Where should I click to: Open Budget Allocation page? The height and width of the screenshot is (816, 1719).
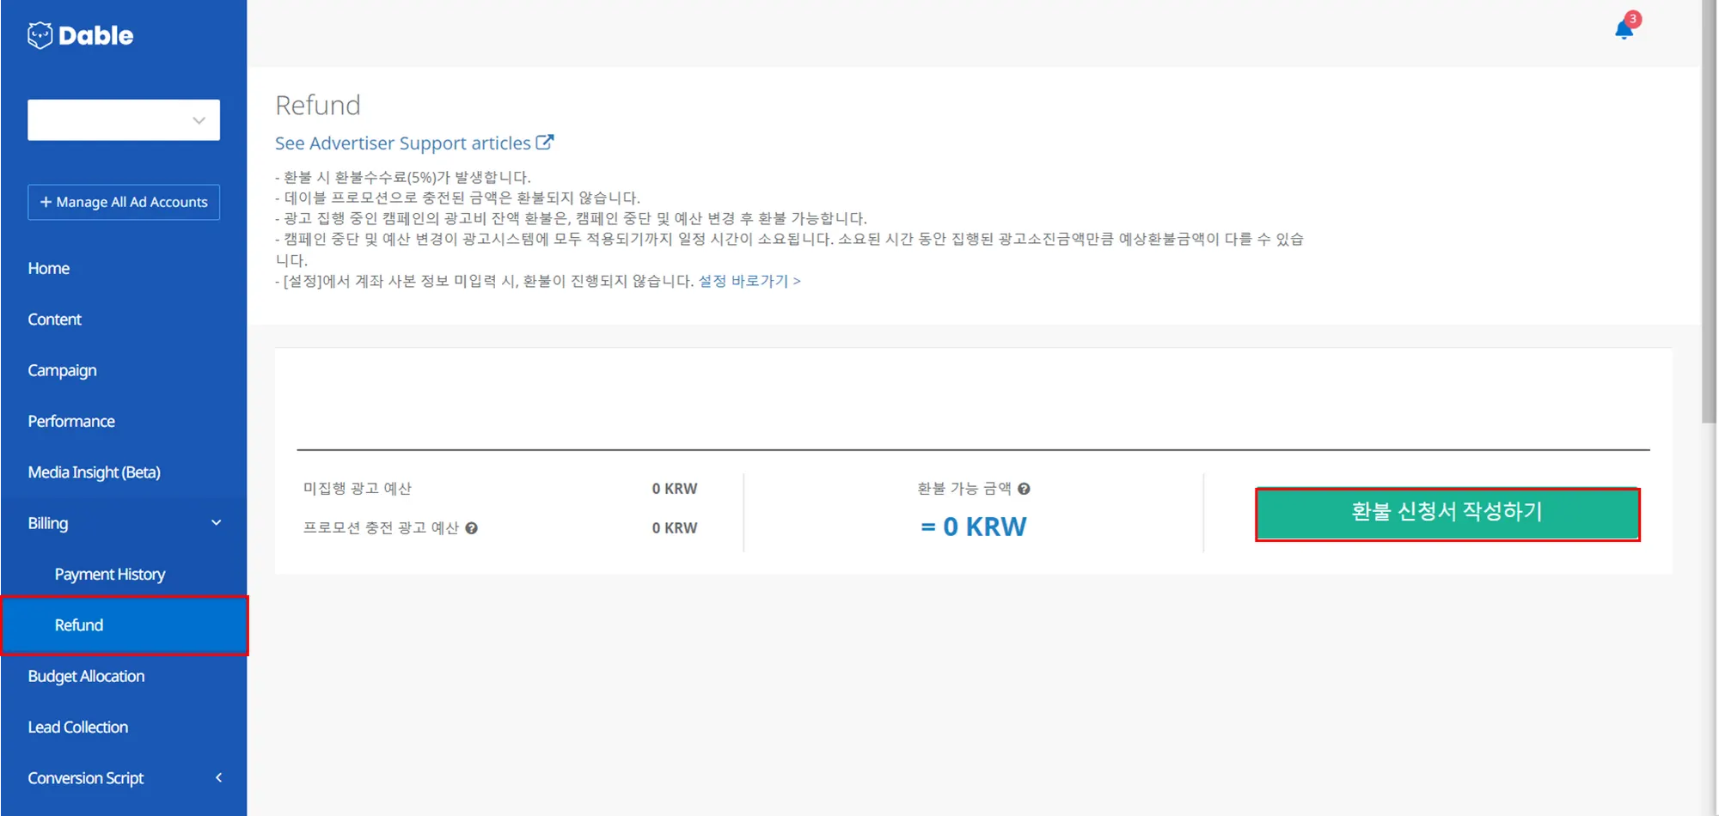86,676
